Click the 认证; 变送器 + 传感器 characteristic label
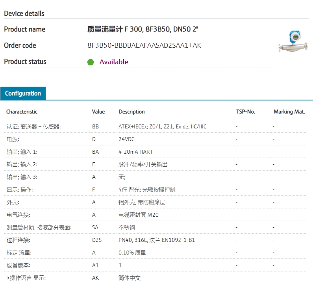The height and width of the screenshot is (288, 313). coord(34,126)
